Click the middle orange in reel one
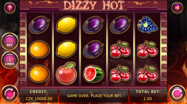The image size is (187, 104). click(39, 49)
